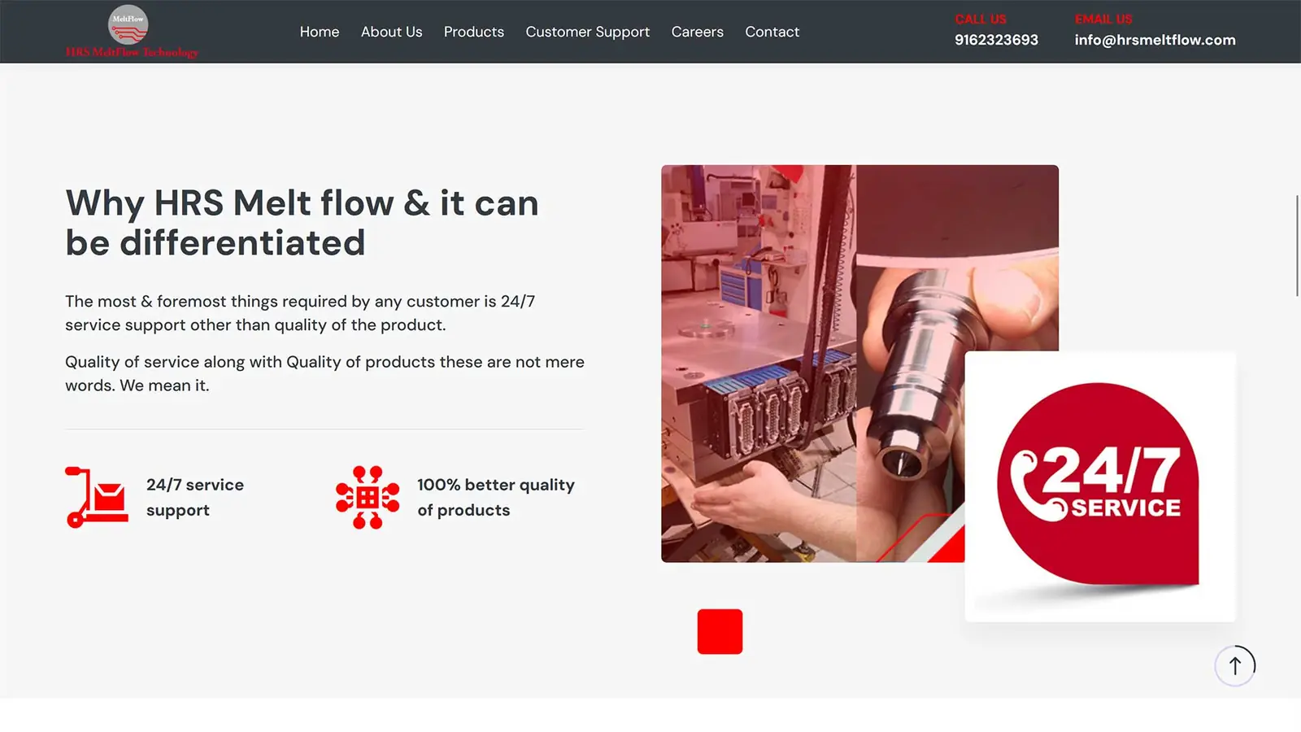
Task: Click the "EMAIL US" label
Action: click(x=1103, y=19)
